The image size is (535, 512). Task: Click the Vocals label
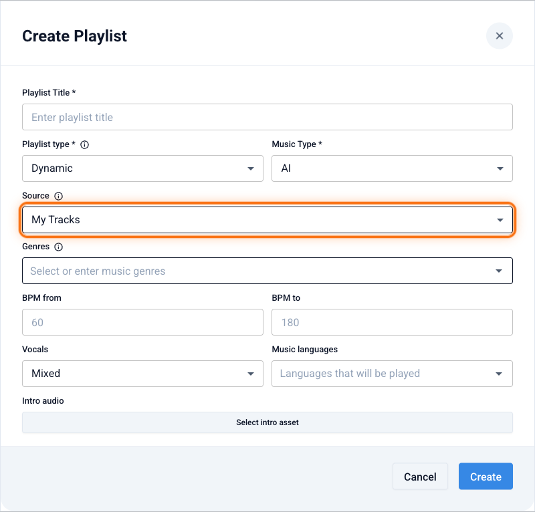35,350
